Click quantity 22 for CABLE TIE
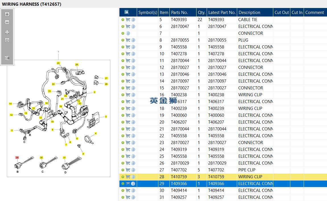The height and width of the screenshot is (201, 327). click(200, 20)
